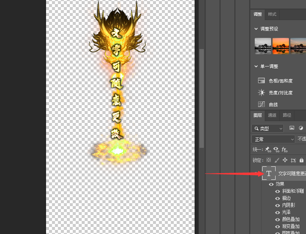Hide the 描边 stroke effect
The height and width of the screenshot is (234, 306).
coord(277,198)
